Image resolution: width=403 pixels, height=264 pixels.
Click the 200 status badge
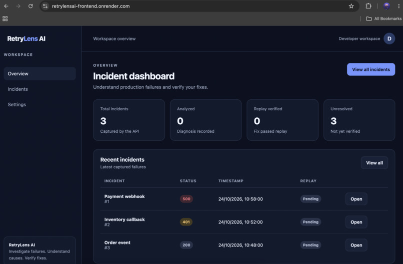[186, 245]
